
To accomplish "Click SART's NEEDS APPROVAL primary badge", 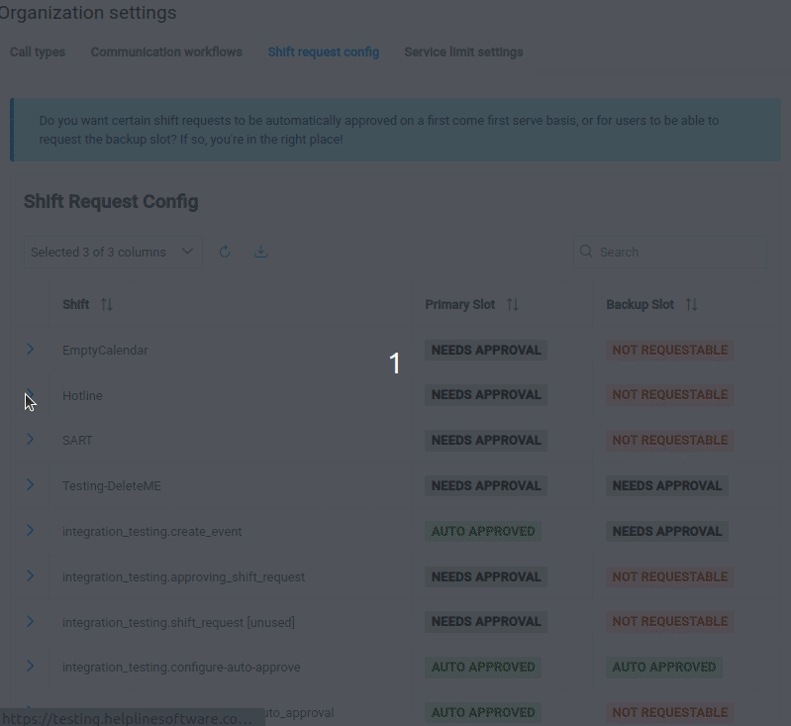I will point(486,440).
